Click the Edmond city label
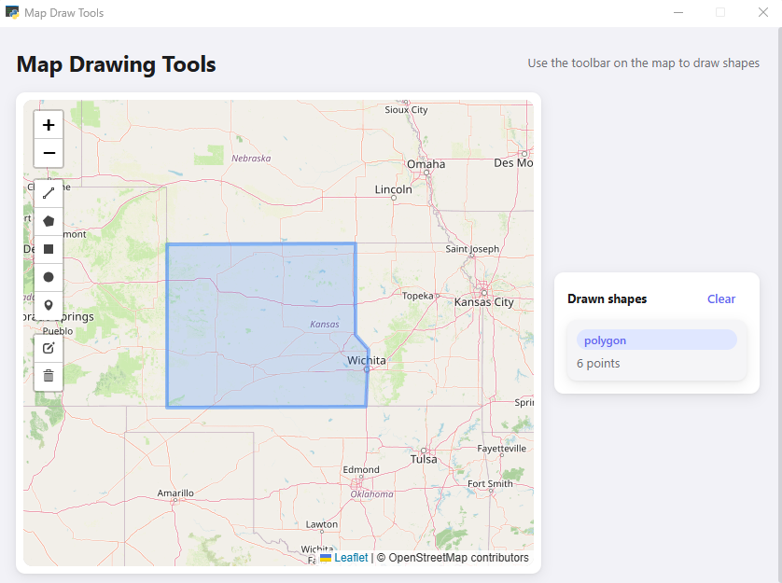The width and height of the screenshot is (782, 583). click(x=361, y=469)
